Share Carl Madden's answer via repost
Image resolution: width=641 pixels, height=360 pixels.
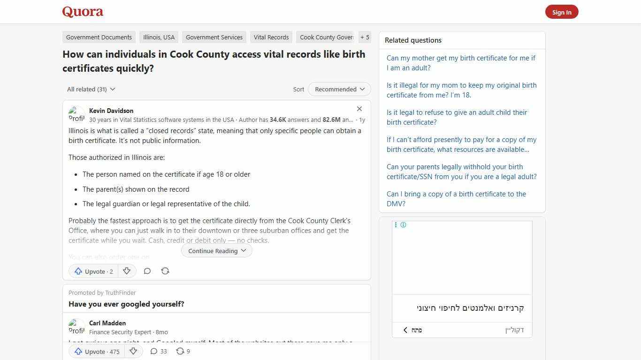coord(183,351)
